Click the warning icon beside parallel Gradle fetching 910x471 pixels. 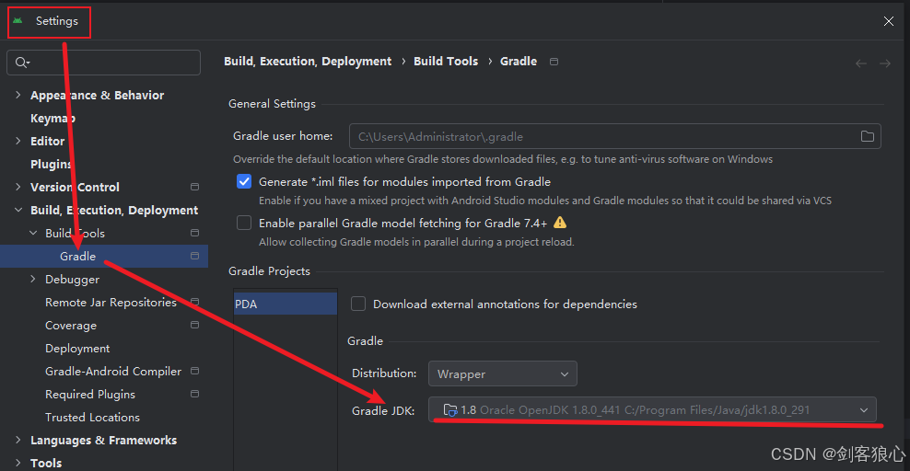tap(559, 223)
